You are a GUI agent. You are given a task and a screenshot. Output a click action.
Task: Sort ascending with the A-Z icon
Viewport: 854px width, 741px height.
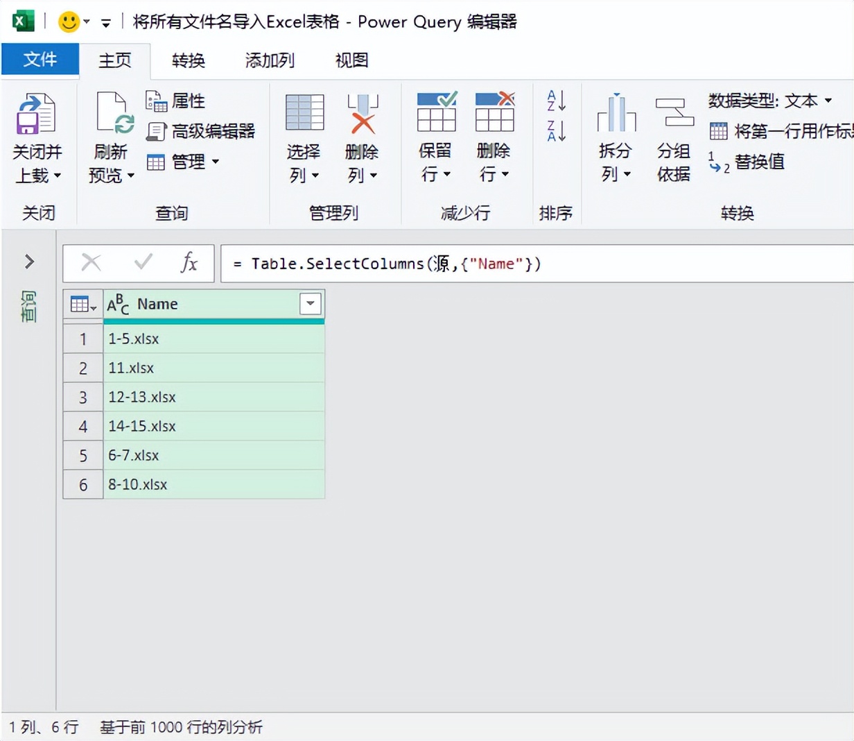point(557,101)
